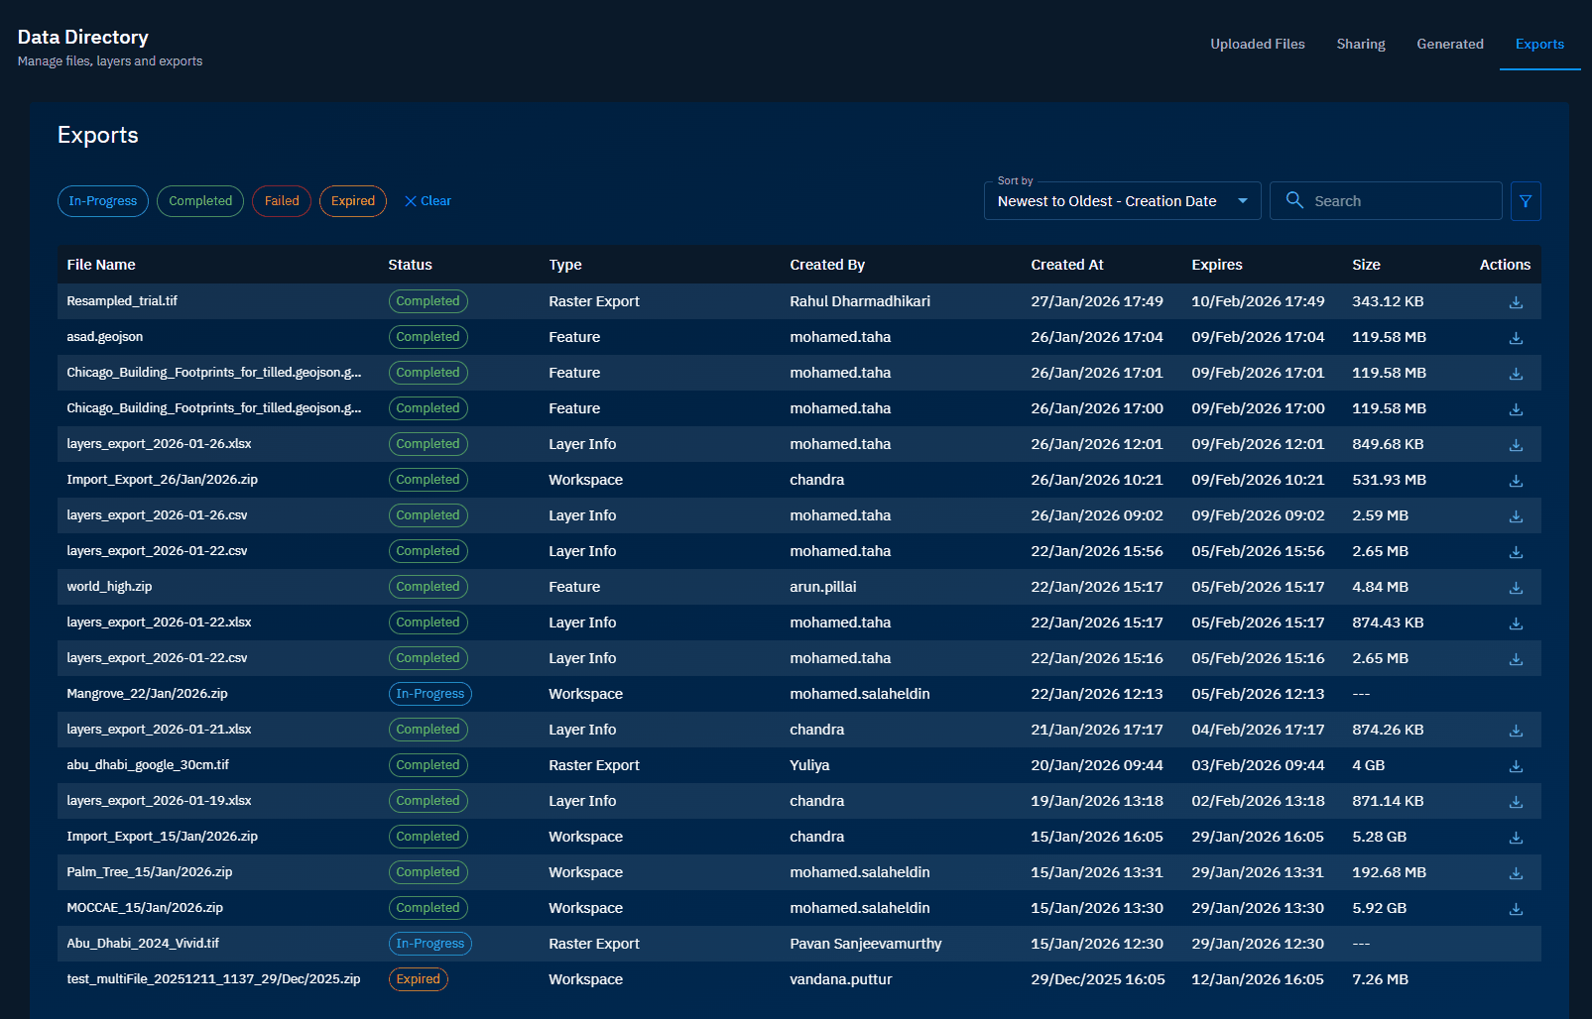The height and width of the screenshot is (1019, 1592).
Task: Toggle the Expired filter chip
Action: (x=352, y=200)
